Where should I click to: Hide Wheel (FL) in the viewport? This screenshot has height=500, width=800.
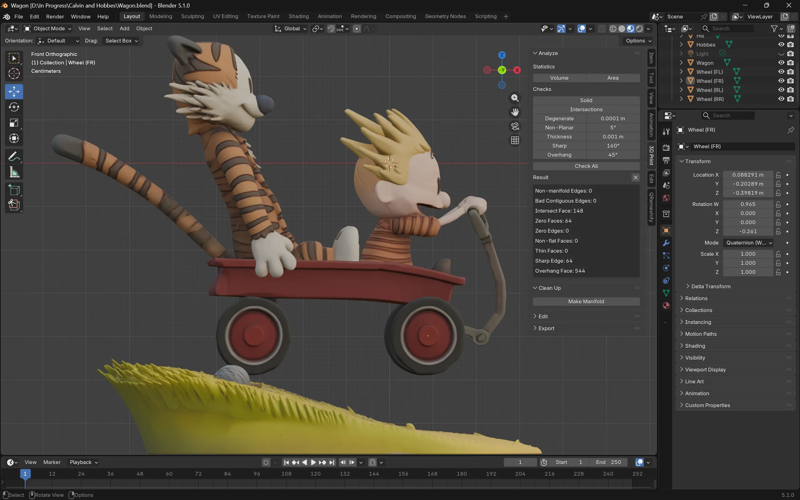(781, 72)
